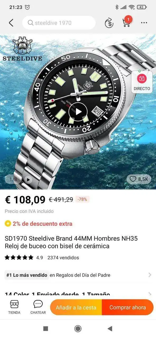Open the shopping cart icon
This screenshot has height=338, width=156.
[126, 22]
